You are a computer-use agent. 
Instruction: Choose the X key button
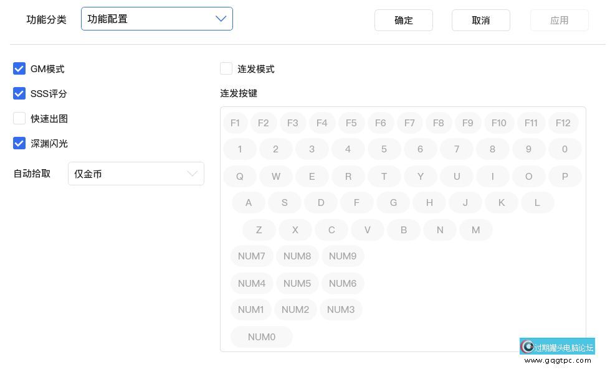tap(295, 230)
